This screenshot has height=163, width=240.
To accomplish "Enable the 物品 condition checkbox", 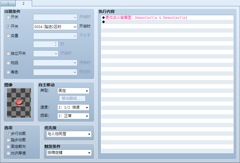I will (8, 63).
